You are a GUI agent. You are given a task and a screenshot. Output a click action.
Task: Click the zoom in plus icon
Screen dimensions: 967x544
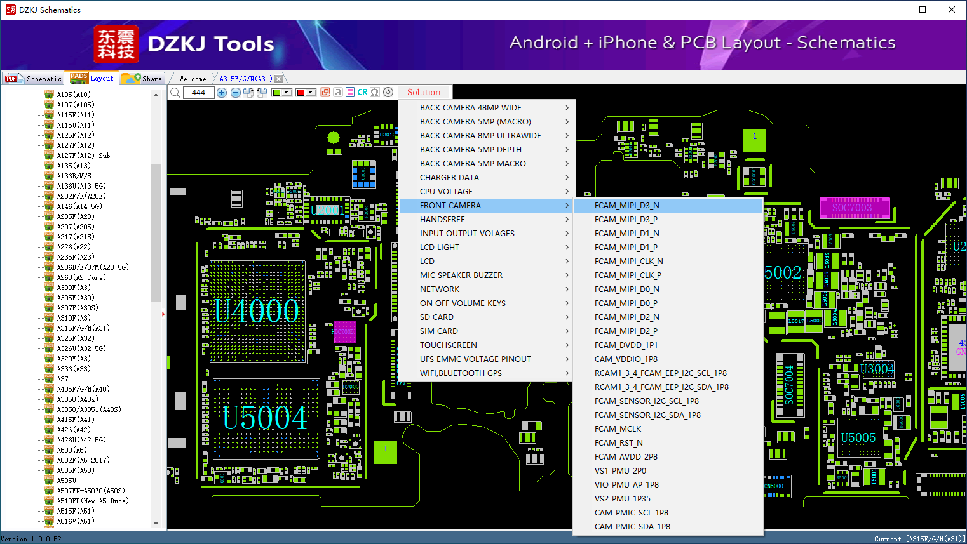pyautogui.click(x=222, y=93)
